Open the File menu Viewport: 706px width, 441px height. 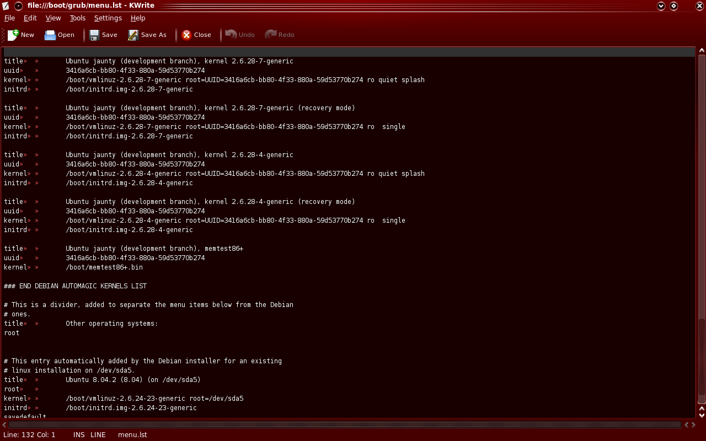click(9, 18)
